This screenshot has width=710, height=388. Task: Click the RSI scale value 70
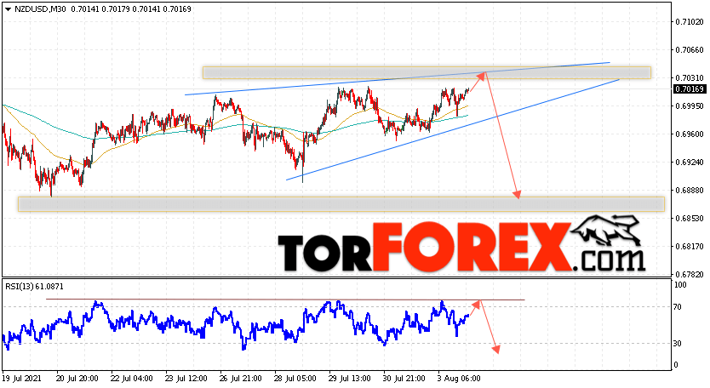tap(678, 307)
